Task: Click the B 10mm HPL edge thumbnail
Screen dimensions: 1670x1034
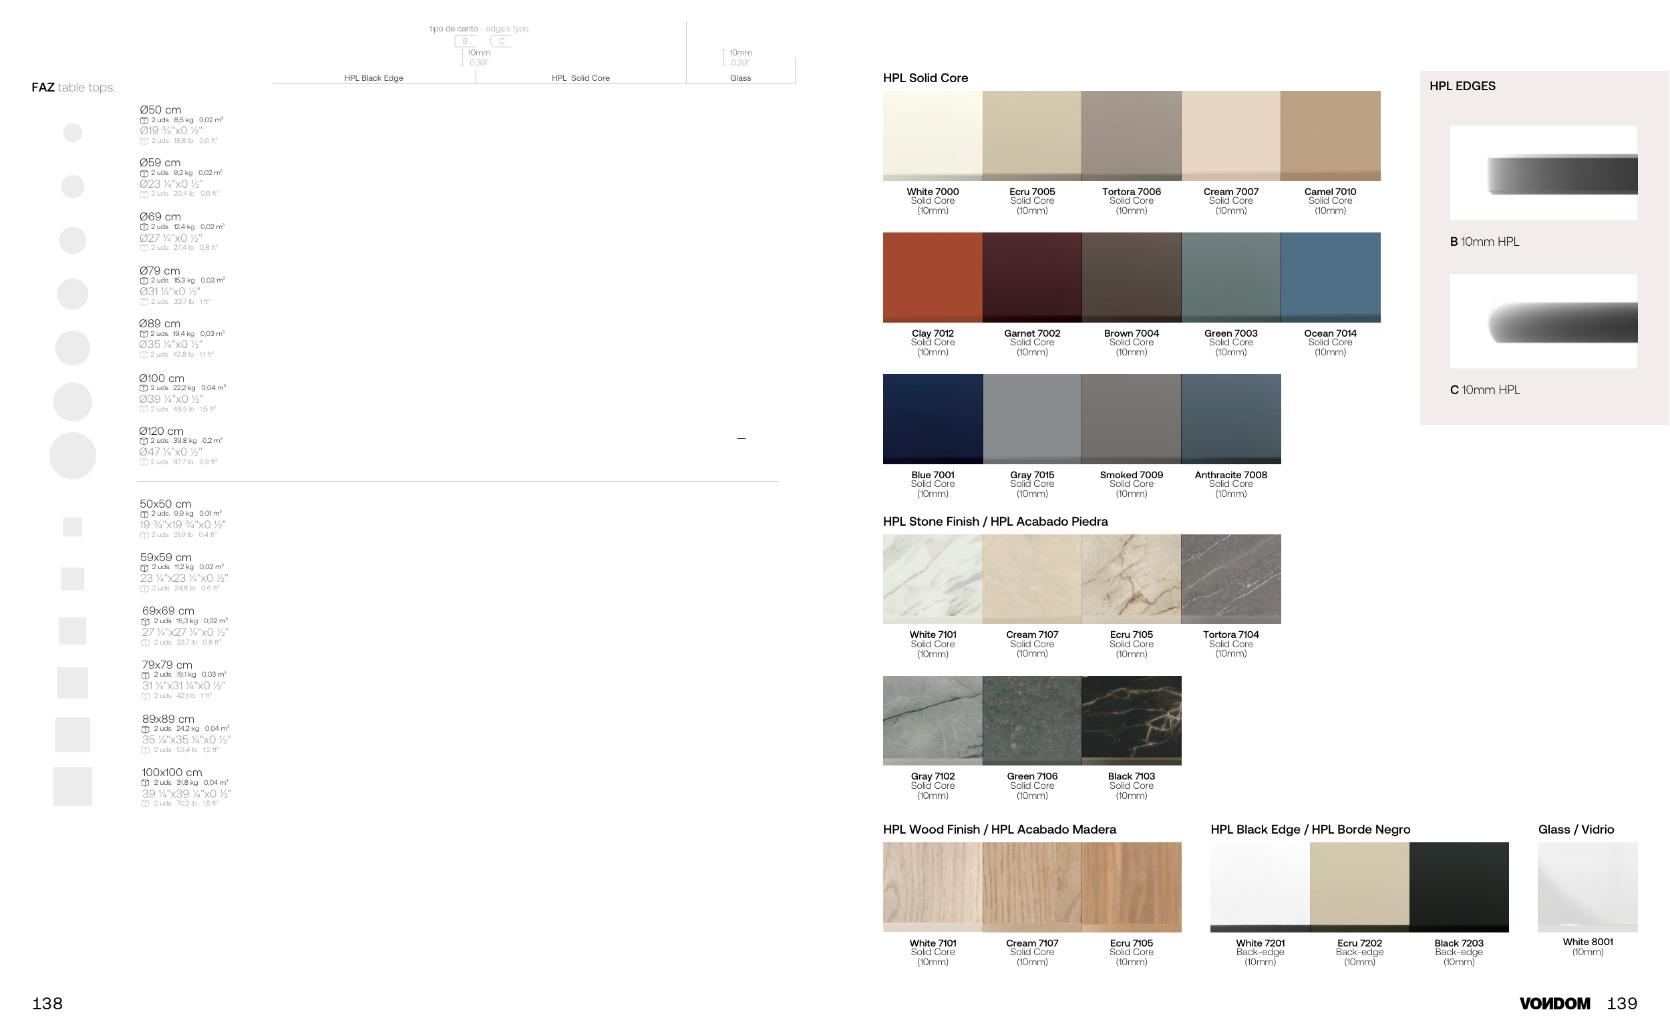Action: (x=1544, y=173)
